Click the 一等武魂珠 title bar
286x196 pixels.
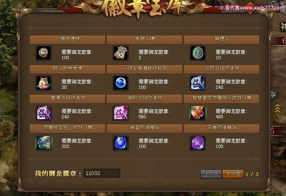click(67, 39)
